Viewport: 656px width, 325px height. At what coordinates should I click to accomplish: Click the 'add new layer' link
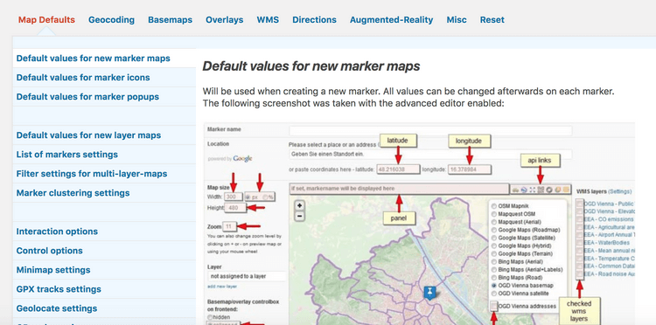click(x=222, y=287)
